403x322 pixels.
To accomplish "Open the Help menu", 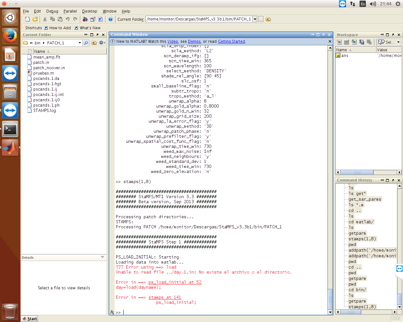I will click(126, 11).
